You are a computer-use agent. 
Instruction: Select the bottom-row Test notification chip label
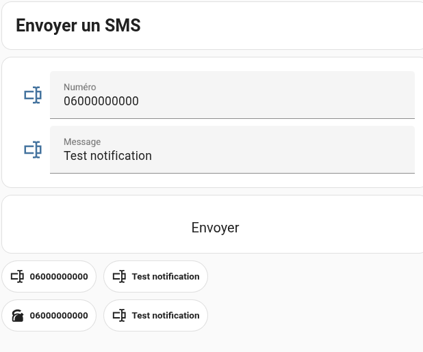pyautogui.click(x=166, y=315)
